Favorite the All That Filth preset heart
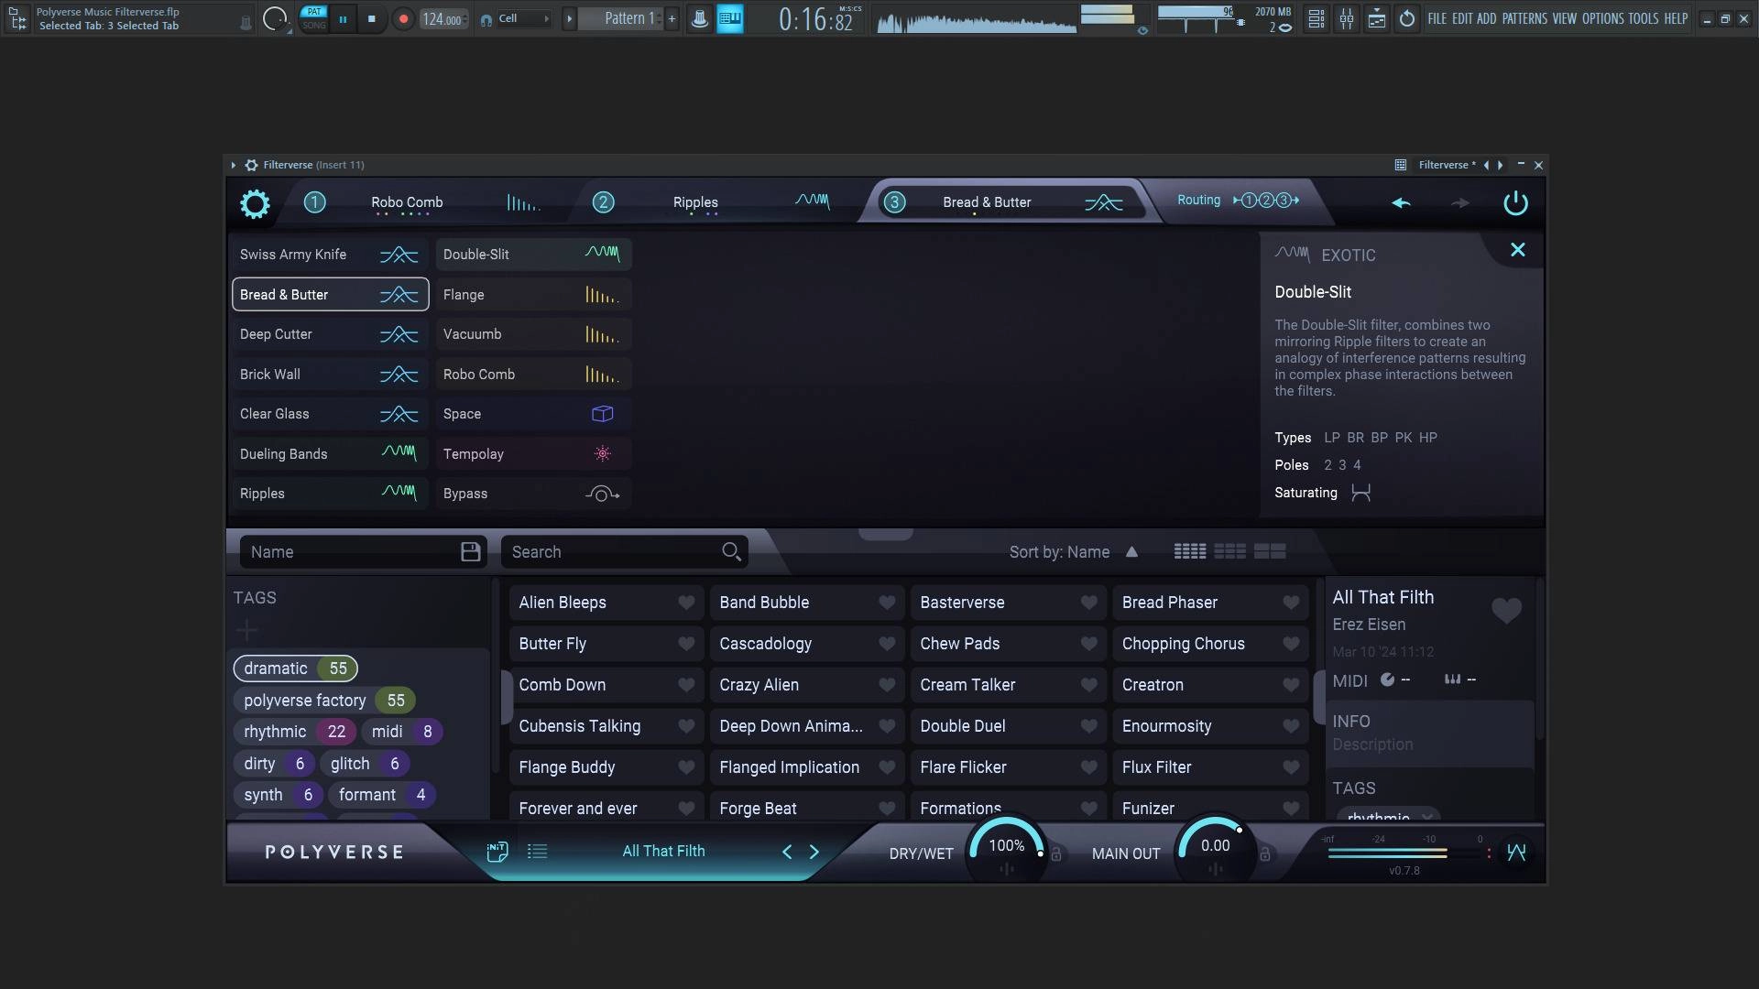 point(1506,610)
